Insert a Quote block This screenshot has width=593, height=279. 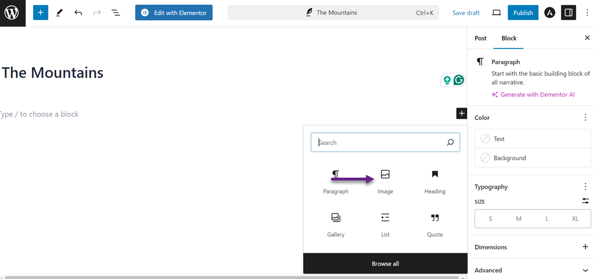pos(435,224)
